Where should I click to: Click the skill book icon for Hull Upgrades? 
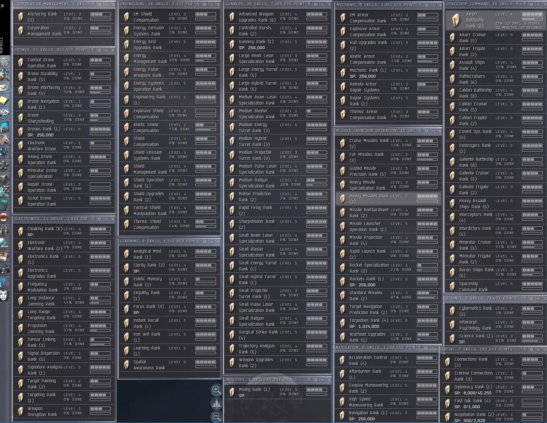[x=342, y=45]
